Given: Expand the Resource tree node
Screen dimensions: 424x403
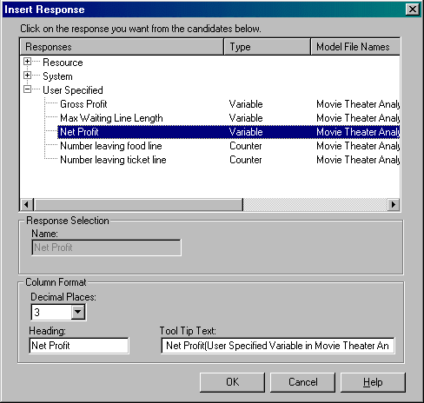Looking at the screenshot, I should click(x=28, y=62).
